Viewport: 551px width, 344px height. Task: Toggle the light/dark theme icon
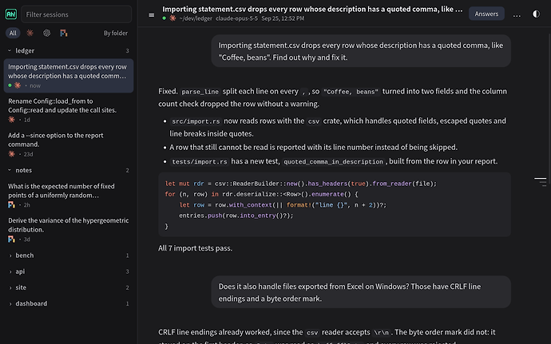tap(536, 14)
